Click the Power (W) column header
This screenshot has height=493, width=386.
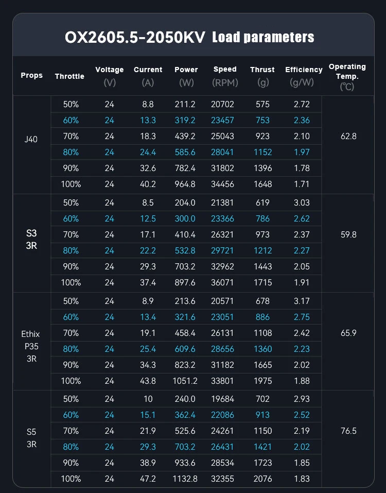[186, 76]
